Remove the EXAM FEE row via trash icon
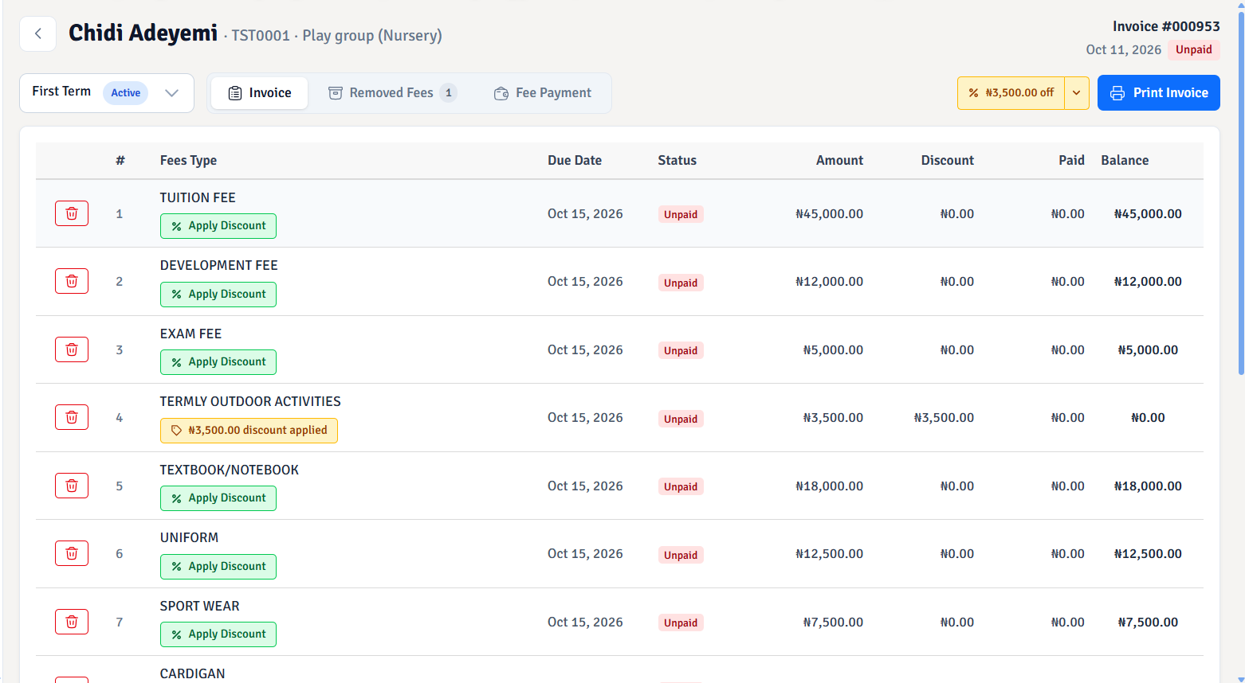The width and height of the screenshot is (1245, 683). coord(72,349)
